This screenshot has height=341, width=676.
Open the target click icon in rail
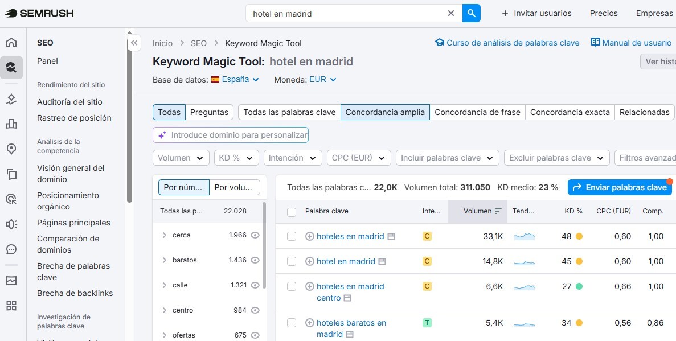pos(11,199)
